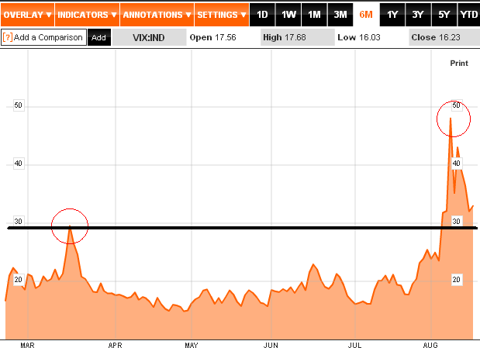Select the YTD time range
The height and width of the screenshot is (348, 480).
pos(468,15)
